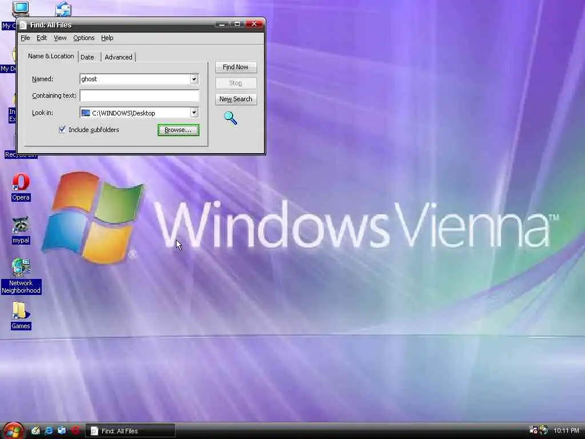Viewport: 585px width, 439px height.
Task: Click the Browse... button
Action: pos(178,130)
